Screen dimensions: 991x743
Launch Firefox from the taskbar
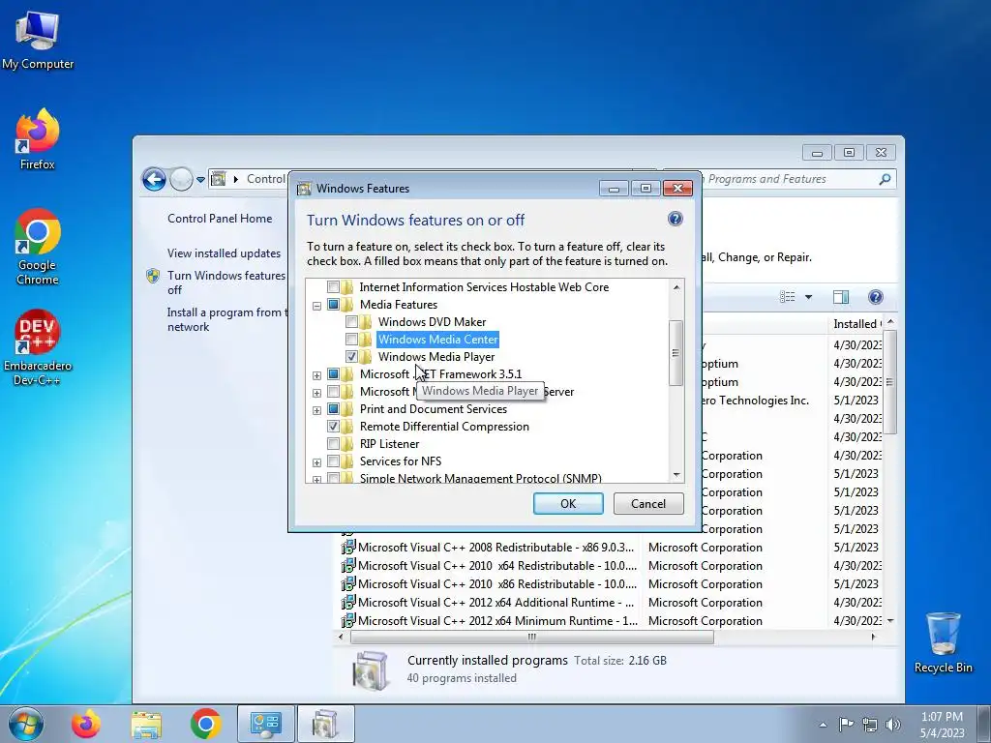pos(86,724)
